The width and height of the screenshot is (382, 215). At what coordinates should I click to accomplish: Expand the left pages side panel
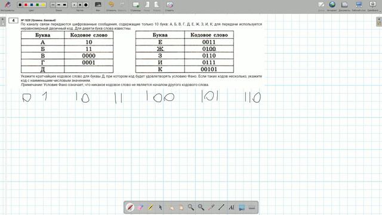pos(2,21)
